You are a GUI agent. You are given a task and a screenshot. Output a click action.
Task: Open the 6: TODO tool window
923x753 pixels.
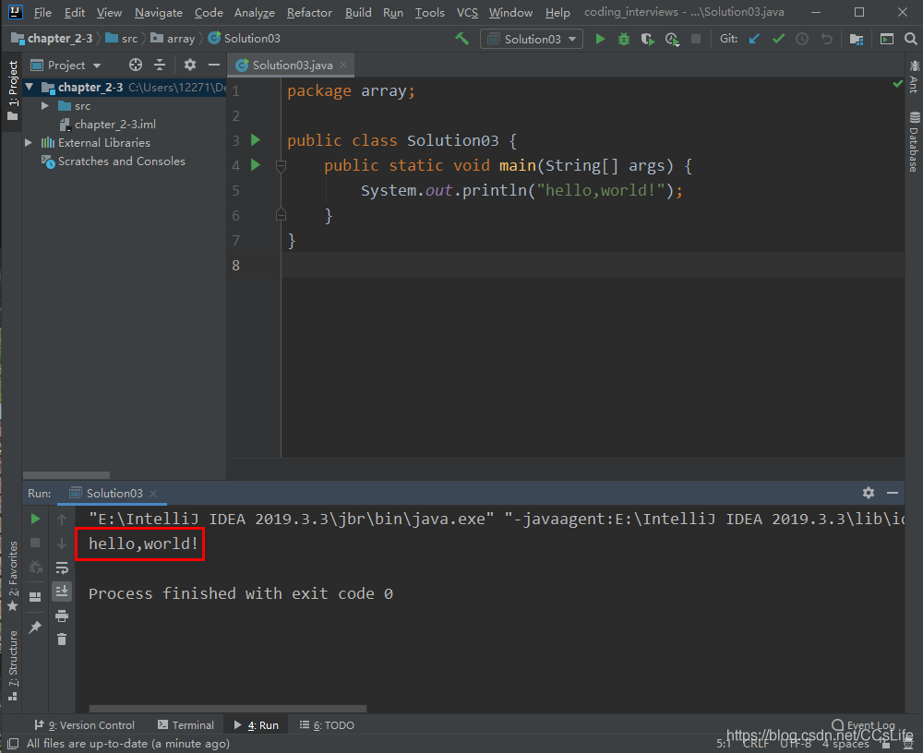[327, 725]
